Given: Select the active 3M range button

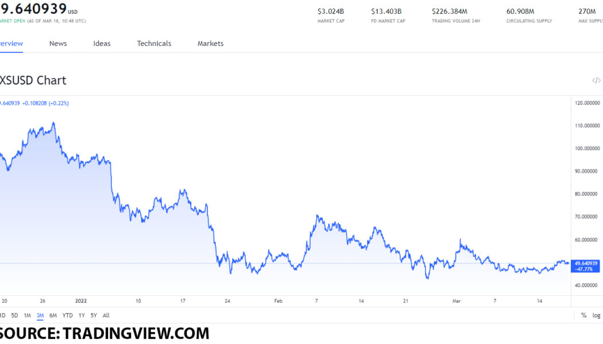Looking at the screenshot, I should [x=40, y=315].
